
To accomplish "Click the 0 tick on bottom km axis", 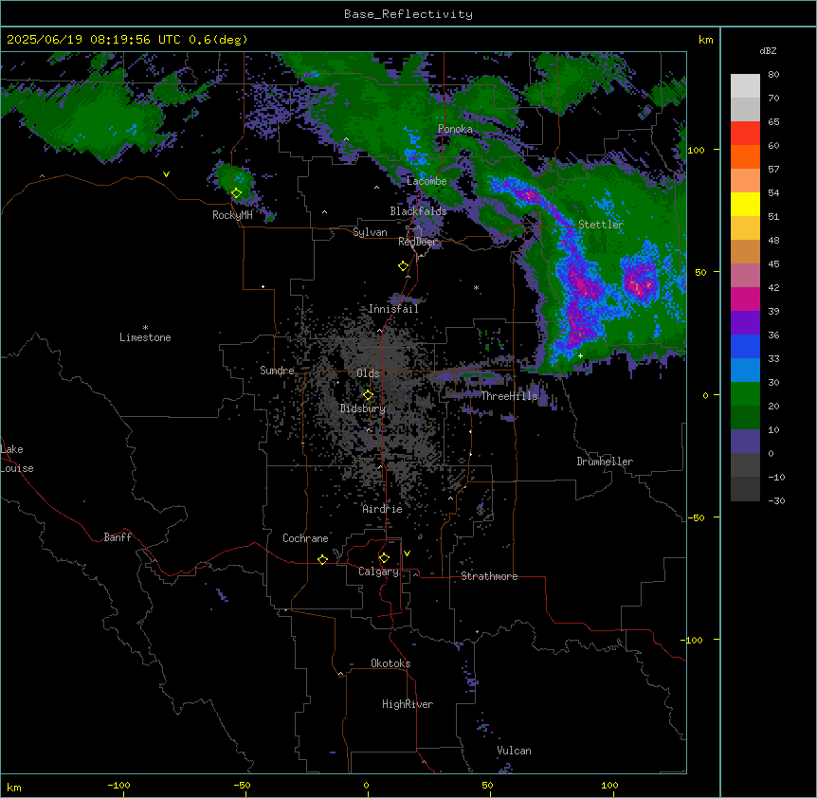I will (x=366, y=785).
